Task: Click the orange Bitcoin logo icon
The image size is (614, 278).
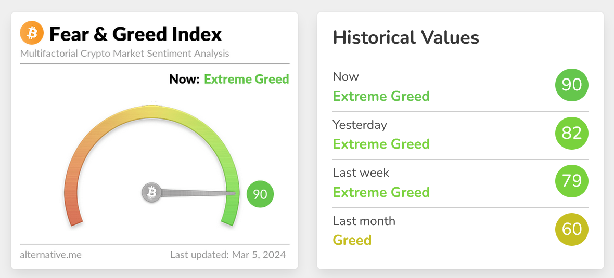Action: (32, 34)
